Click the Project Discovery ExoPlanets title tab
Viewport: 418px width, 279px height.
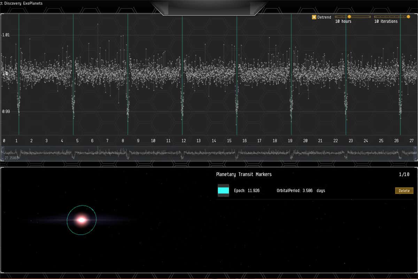pos(21,3)
